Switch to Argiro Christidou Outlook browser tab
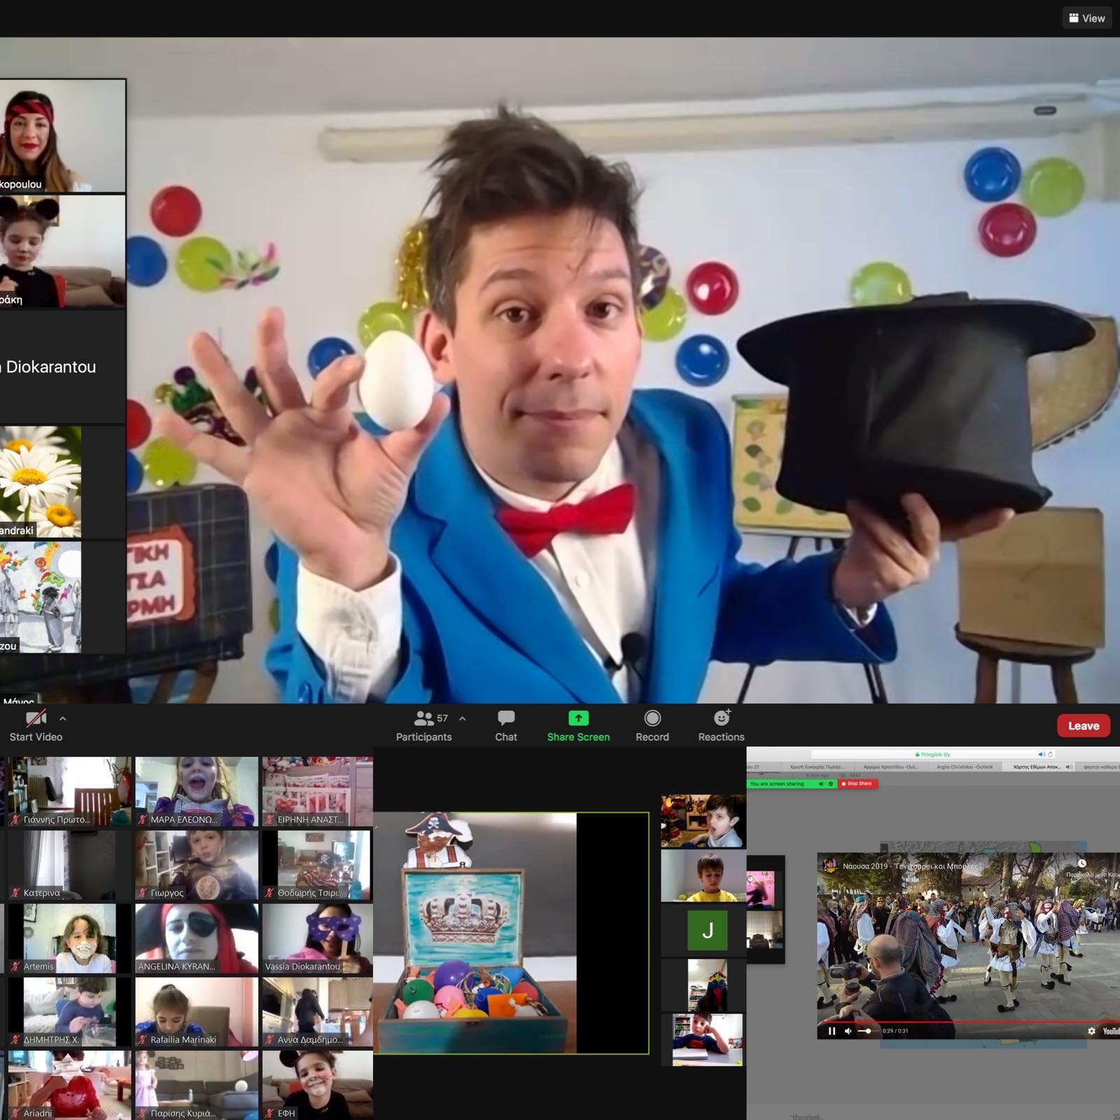This screenshot has width=1120, height=1120. tap(964, 767)
